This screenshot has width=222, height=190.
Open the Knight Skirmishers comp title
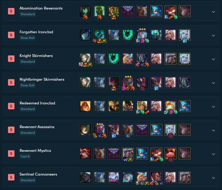36,56
